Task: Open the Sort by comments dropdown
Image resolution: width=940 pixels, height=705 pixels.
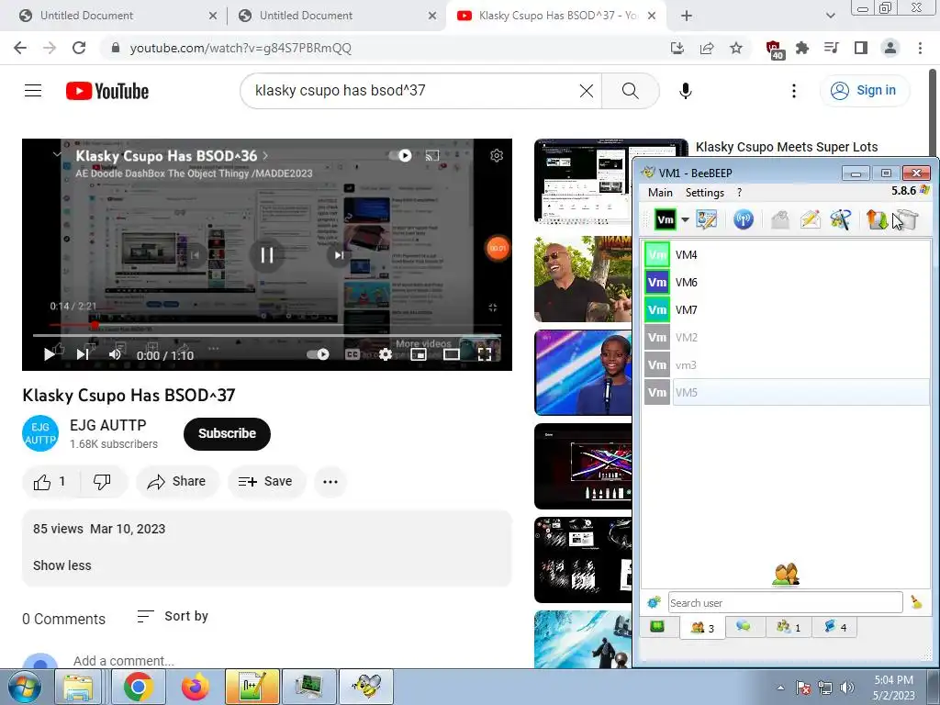Action: (173, 616)
